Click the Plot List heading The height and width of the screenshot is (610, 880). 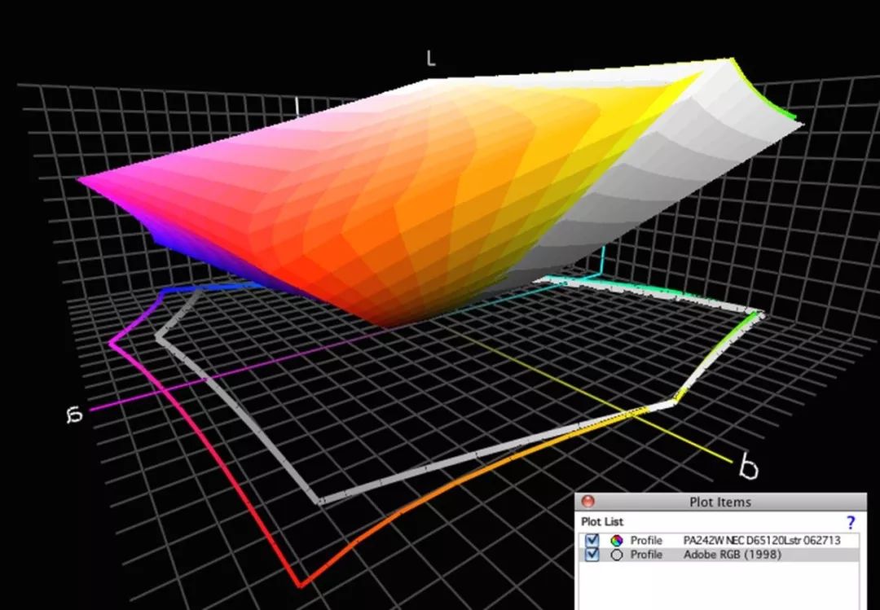(601, 522)
